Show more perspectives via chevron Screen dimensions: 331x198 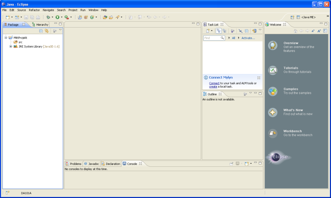coord(328,16)
